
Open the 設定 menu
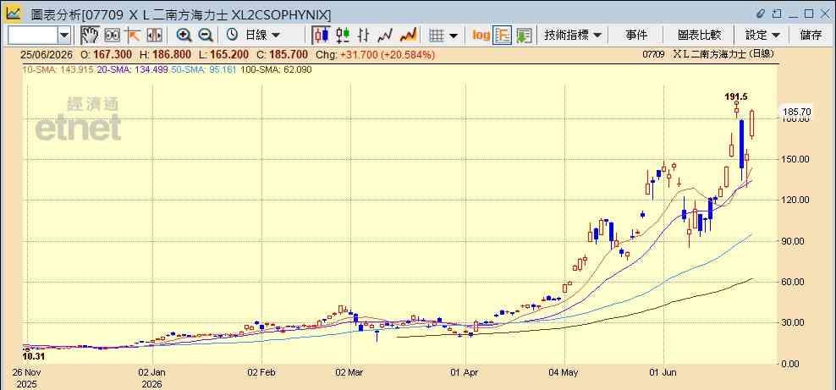pos(762,36)
